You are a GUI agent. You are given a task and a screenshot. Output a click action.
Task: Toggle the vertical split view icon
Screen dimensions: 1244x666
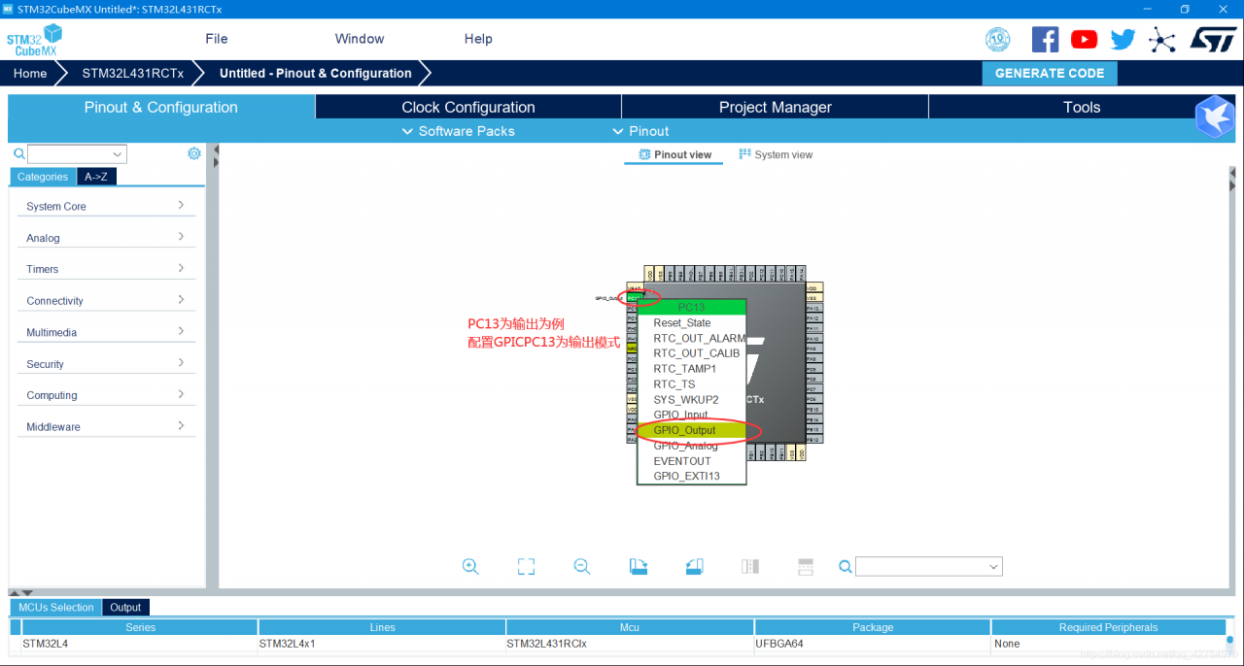coord(750,566)
